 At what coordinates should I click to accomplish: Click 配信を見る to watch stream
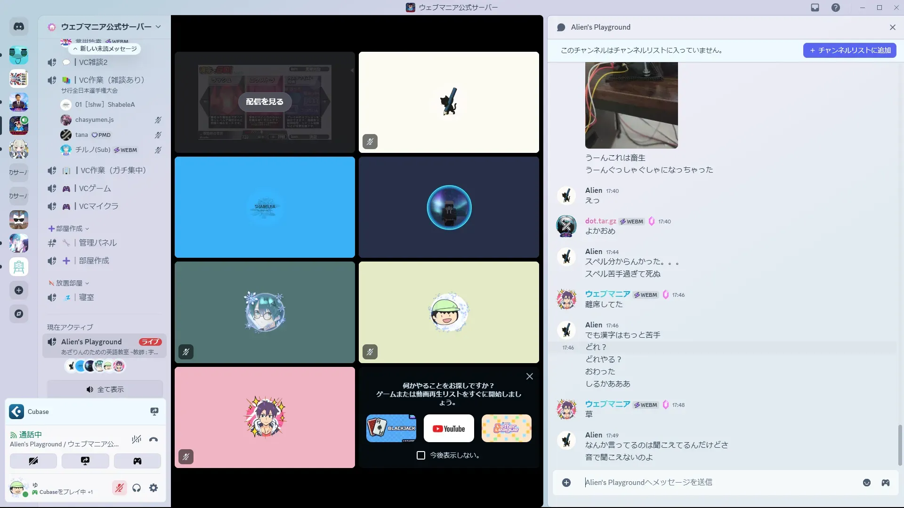[x=265, y=102]
